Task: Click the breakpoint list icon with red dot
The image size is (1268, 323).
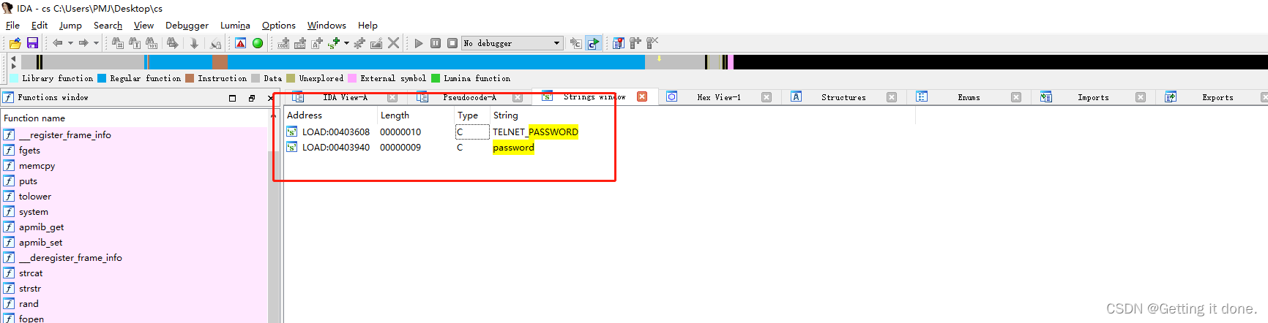Action: coord(619,43)
